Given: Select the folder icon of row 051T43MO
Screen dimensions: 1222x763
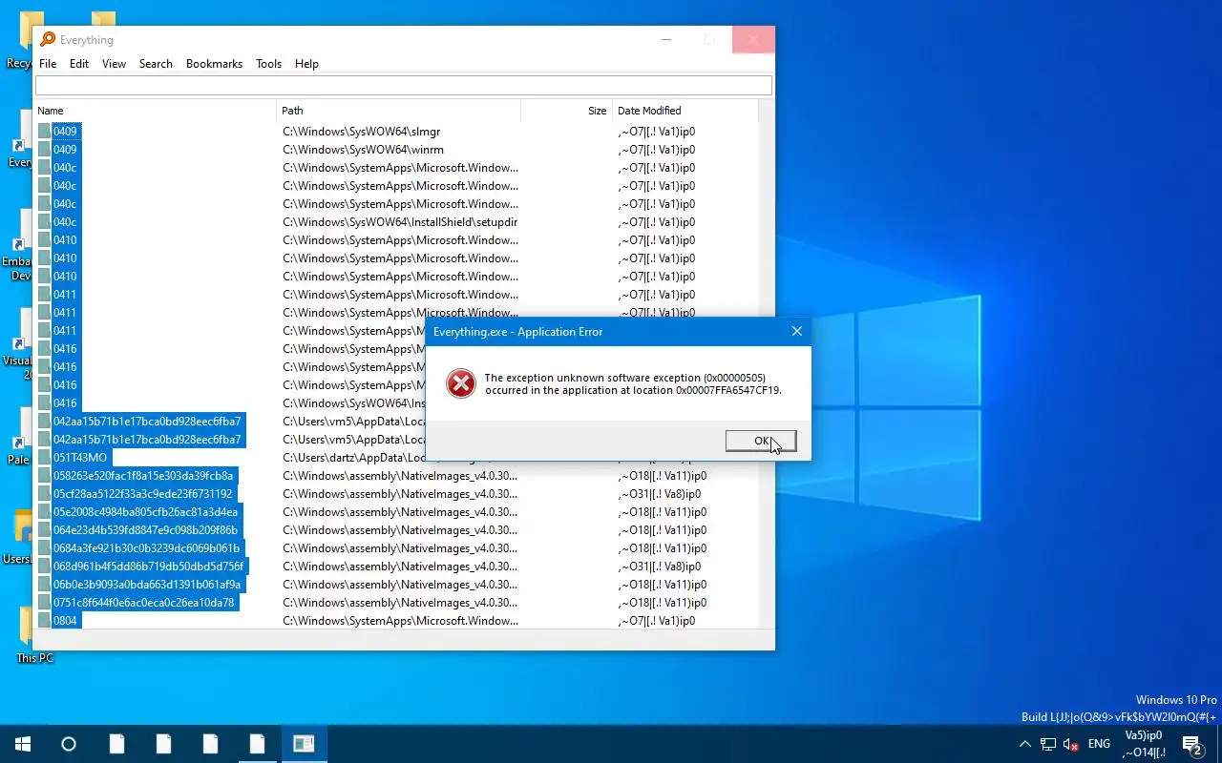Looking at the screenshot, I should [x=44, y=458].
